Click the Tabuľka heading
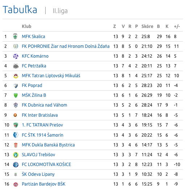Image resolution: width=188 pixels, height=191 pixels. click(20, 9)
